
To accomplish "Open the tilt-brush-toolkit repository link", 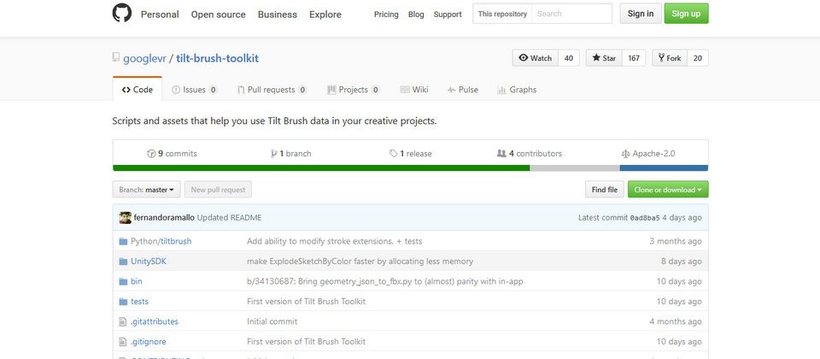I will pos(217,58).
